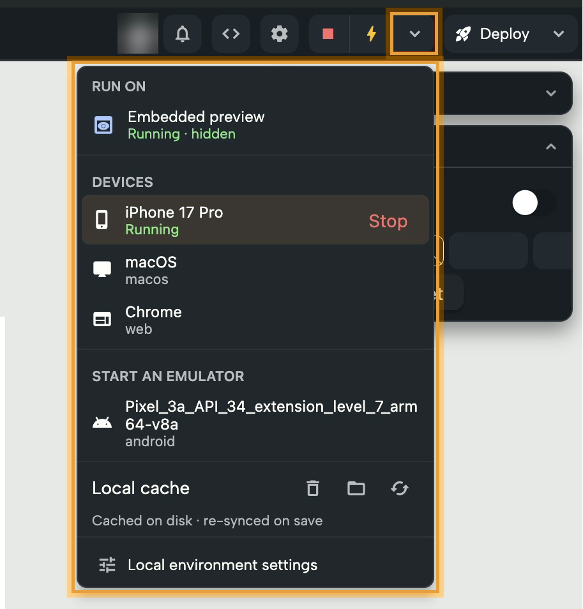The height and width of the screenshot is (609, 583).
Task: Open the blurred user avatar
Action: click(138, 33)
